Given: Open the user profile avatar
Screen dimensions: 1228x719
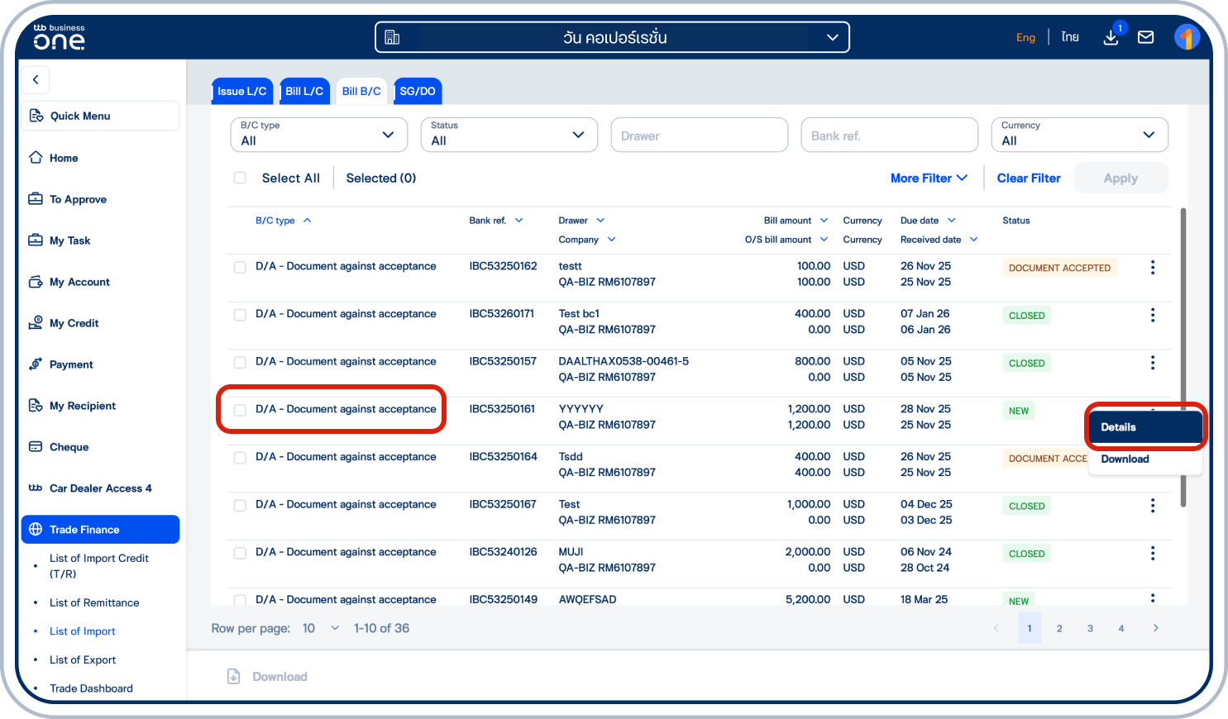Looking at the screenshot, I should [x=1187, y=37].
